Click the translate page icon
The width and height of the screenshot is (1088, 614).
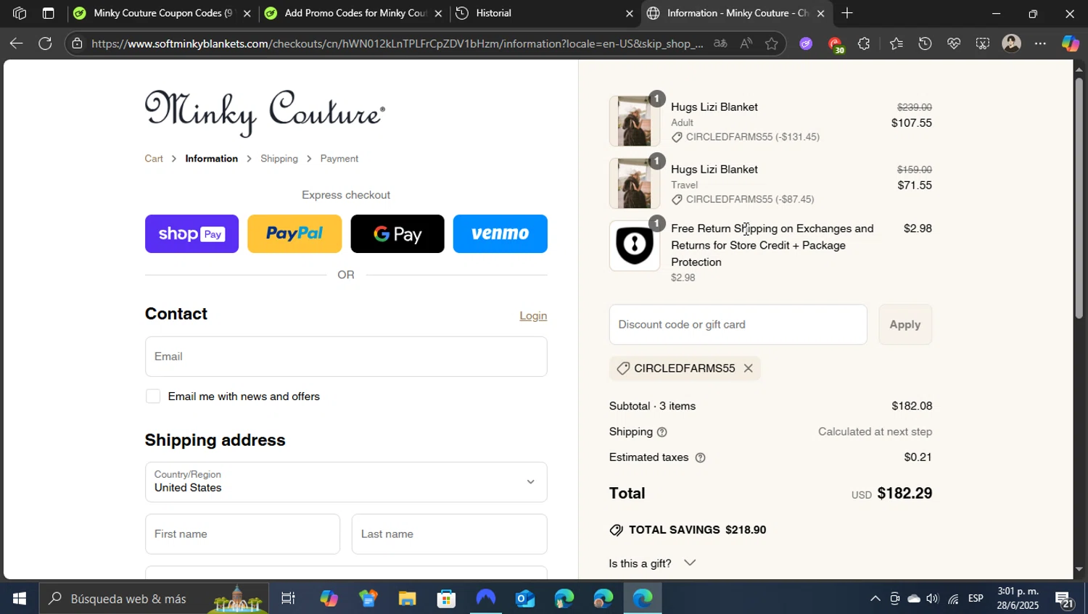pyautogui.click(x=720, y=43)
